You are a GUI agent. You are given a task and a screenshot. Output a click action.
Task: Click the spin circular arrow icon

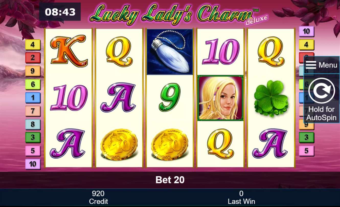click(x=321, y=91)
